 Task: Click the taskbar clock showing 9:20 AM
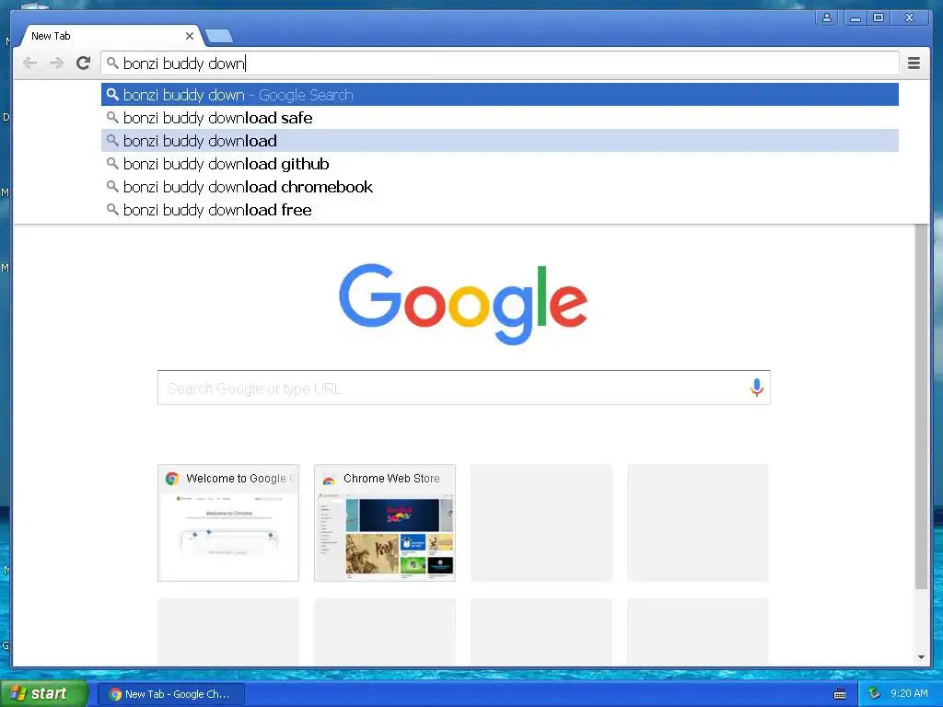point(909,693)
